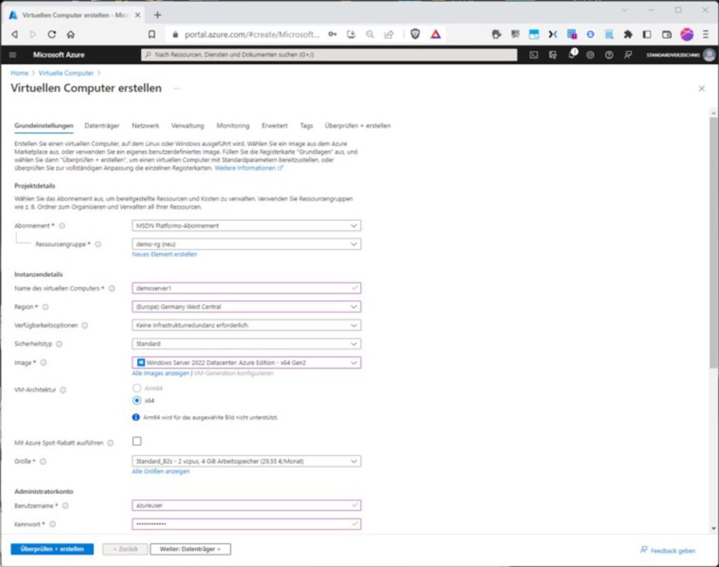
Task: Click the browser address bar
Action: [251, 34]
